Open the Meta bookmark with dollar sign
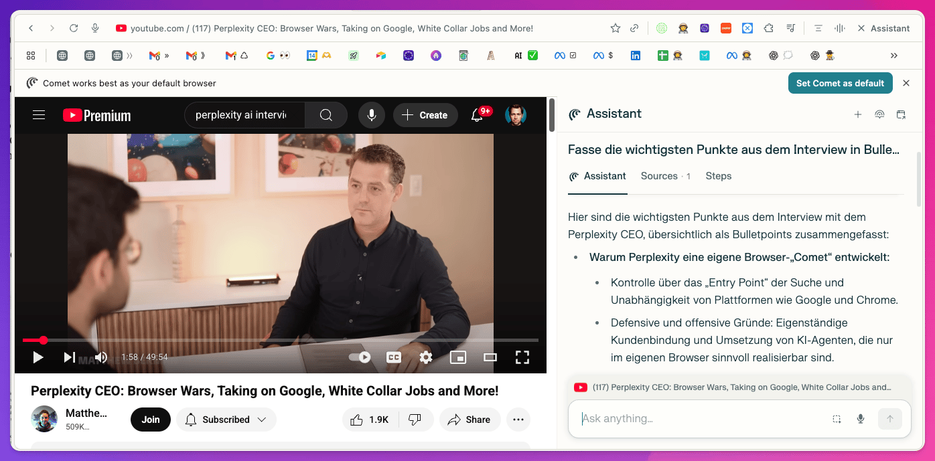Image resolution: width=935 pixels, height=461 pixels. [603, 56]
